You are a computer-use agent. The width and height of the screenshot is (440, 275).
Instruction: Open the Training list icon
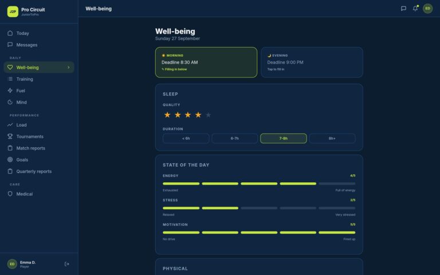pyautogui.click(x=10, y=79)
